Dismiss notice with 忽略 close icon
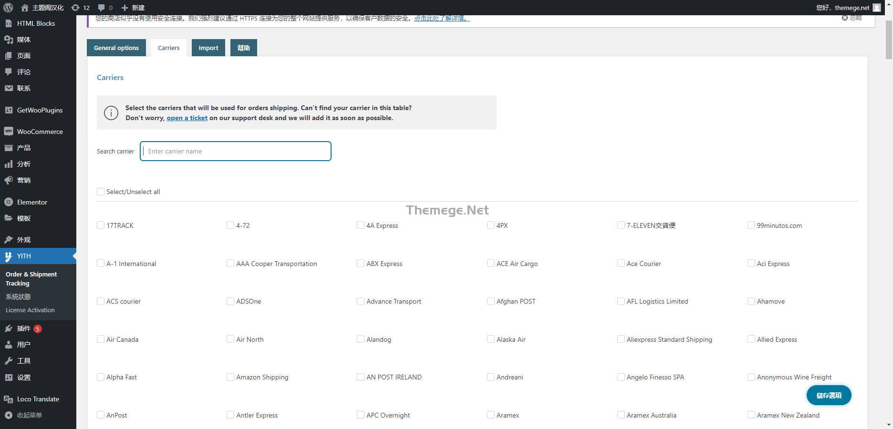The height and width of the screenshot is (429, 893). [x=845, y=18]
